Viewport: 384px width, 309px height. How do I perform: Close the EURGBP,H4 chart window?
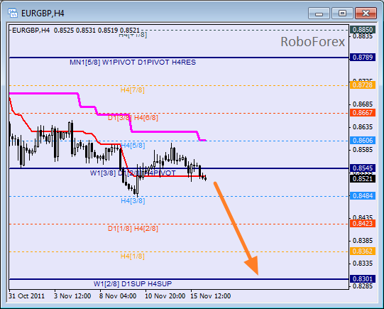pyautogui.click(x=366, y=13)
